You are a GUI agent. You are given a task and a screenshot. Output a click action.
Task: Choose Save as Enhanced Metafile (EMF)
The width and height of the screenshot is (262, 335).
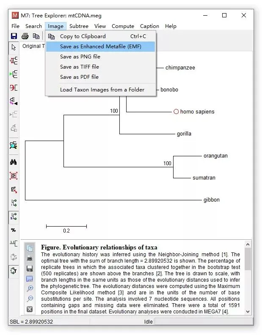point(101,47)
